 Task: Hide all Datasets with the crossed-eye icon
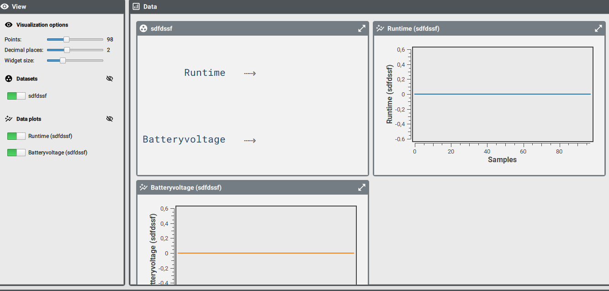(x=109, y=79)
